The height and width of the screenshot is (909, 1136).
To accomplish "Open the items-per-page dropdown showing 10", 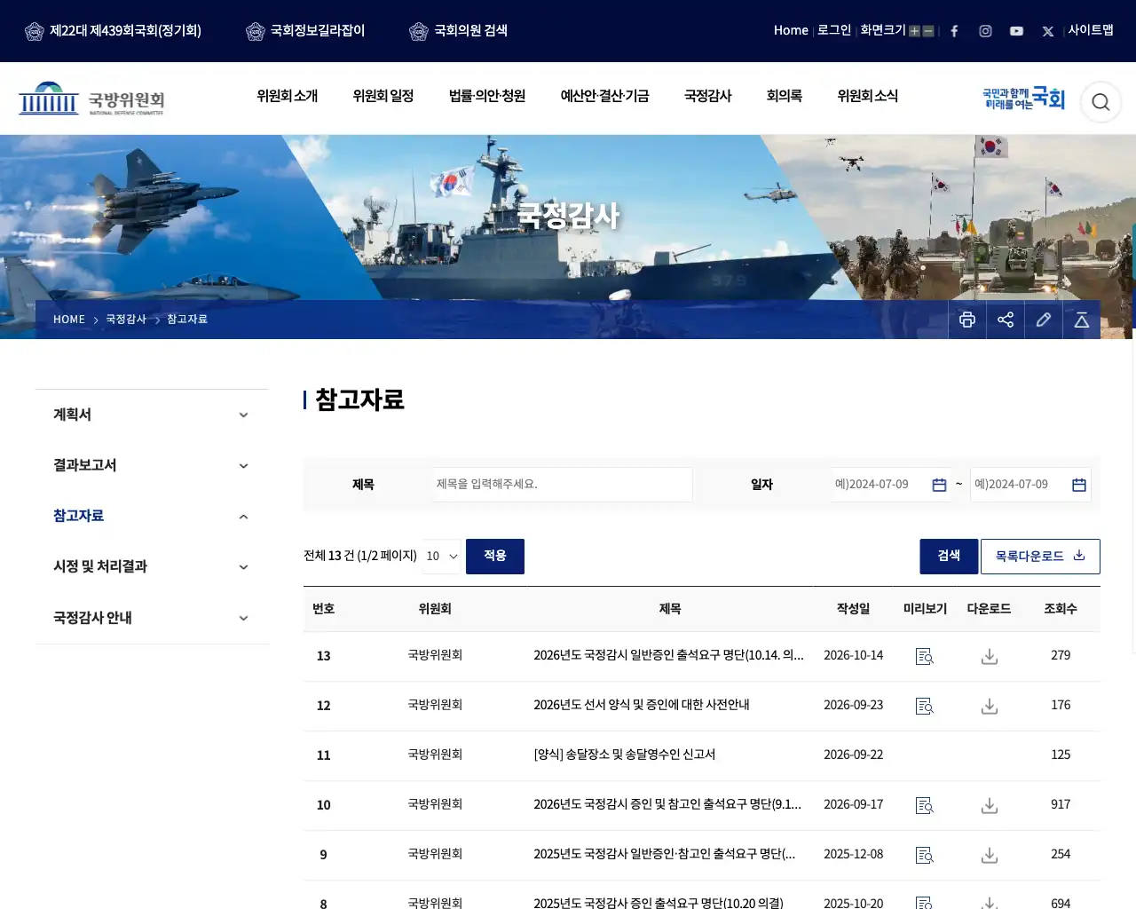I will [x=442, y=556].
